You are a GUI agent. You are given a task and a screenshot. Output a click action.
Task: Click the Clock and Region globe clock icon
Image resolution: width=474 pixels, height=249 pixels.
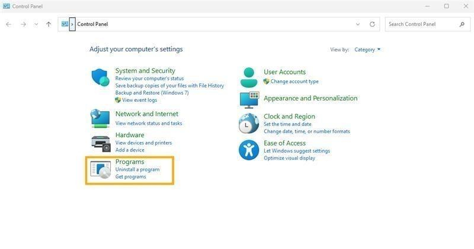(x=249, y=123)
